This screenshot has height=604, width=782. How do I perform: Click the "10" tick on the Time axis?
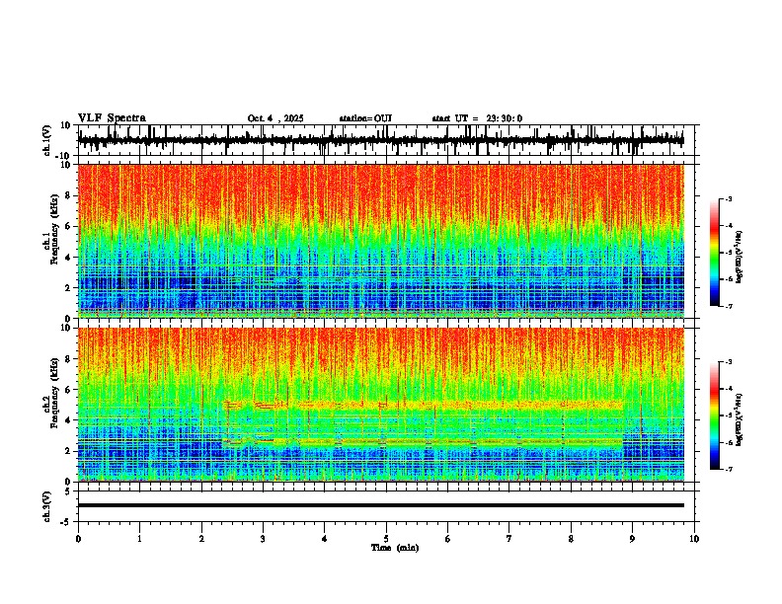(x=694, y=539)
